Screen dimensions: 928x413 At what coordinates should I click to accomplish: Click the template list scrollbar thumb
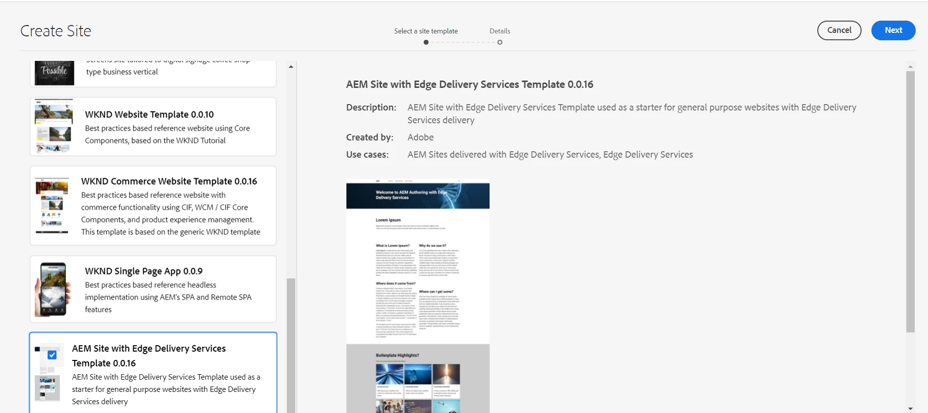[x=291, y=345]
